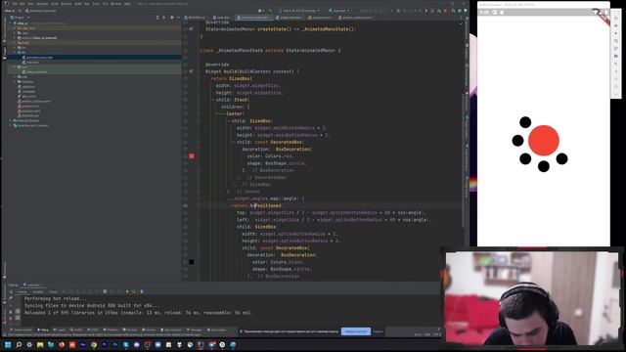
Task: Click the emulator screenshot camera icon
Action: [x=615, y=56]
